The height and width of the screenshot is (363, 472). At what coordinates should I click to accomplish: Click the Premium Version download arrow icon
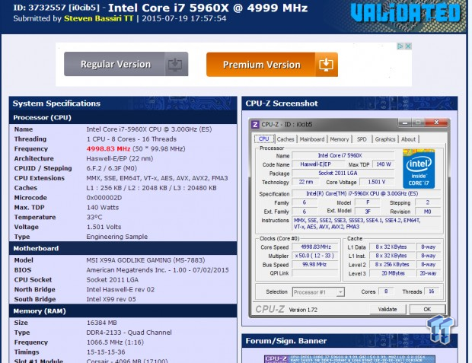pyautogui.click(x=327, y=65)
